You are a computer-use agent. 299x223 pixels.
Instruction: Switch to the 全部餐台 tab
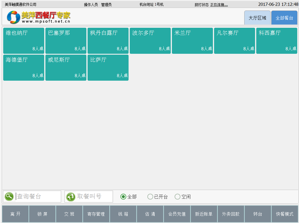point(284,18)
